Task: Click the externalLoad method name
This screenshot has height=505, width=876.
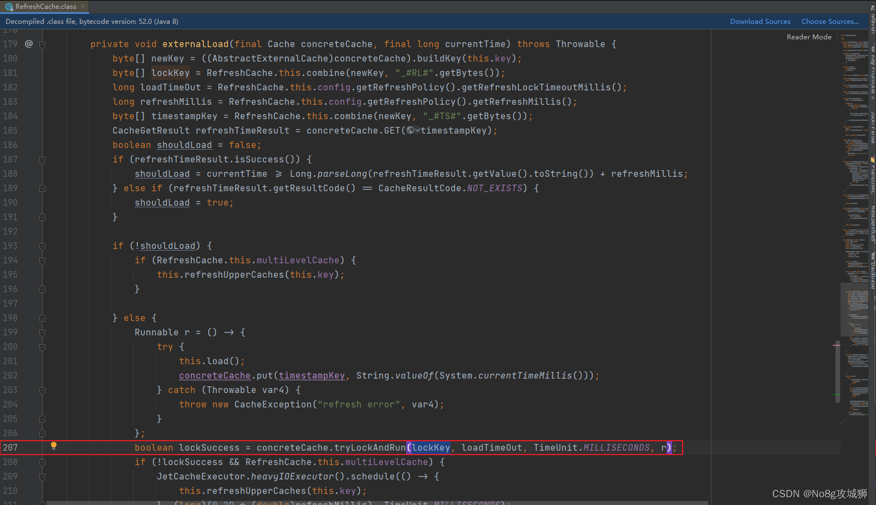Action: [196, 44]
